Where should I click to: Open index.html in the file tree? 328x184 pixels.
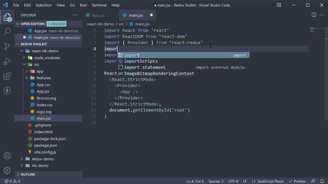click(x=43, y=132)
